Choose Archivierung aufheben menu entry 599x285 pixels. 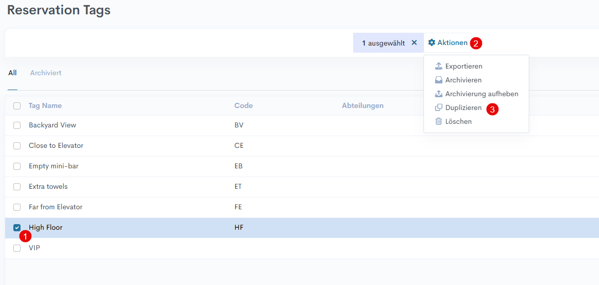(481, 94)
